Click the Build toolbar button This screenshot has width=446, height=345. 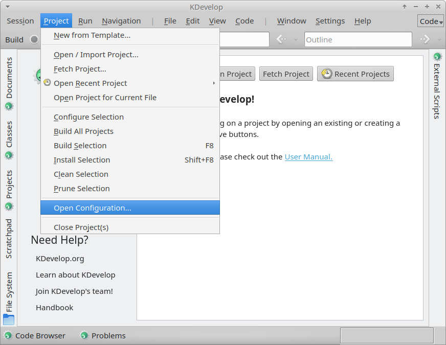pyautogui.click(x=14, y=39)
